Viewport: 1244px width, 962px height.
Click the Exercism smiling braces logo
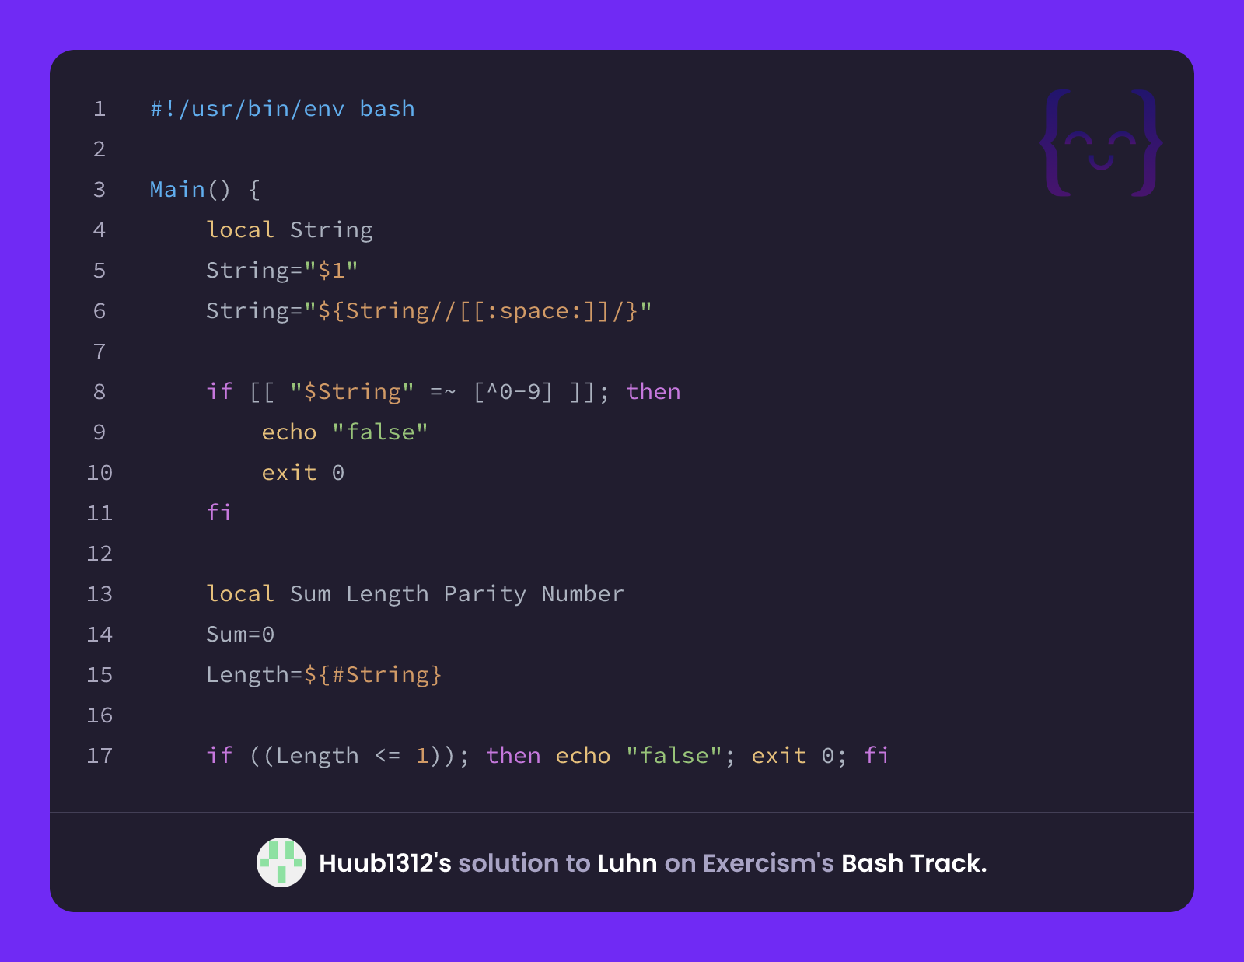(x=1101, y=143)
